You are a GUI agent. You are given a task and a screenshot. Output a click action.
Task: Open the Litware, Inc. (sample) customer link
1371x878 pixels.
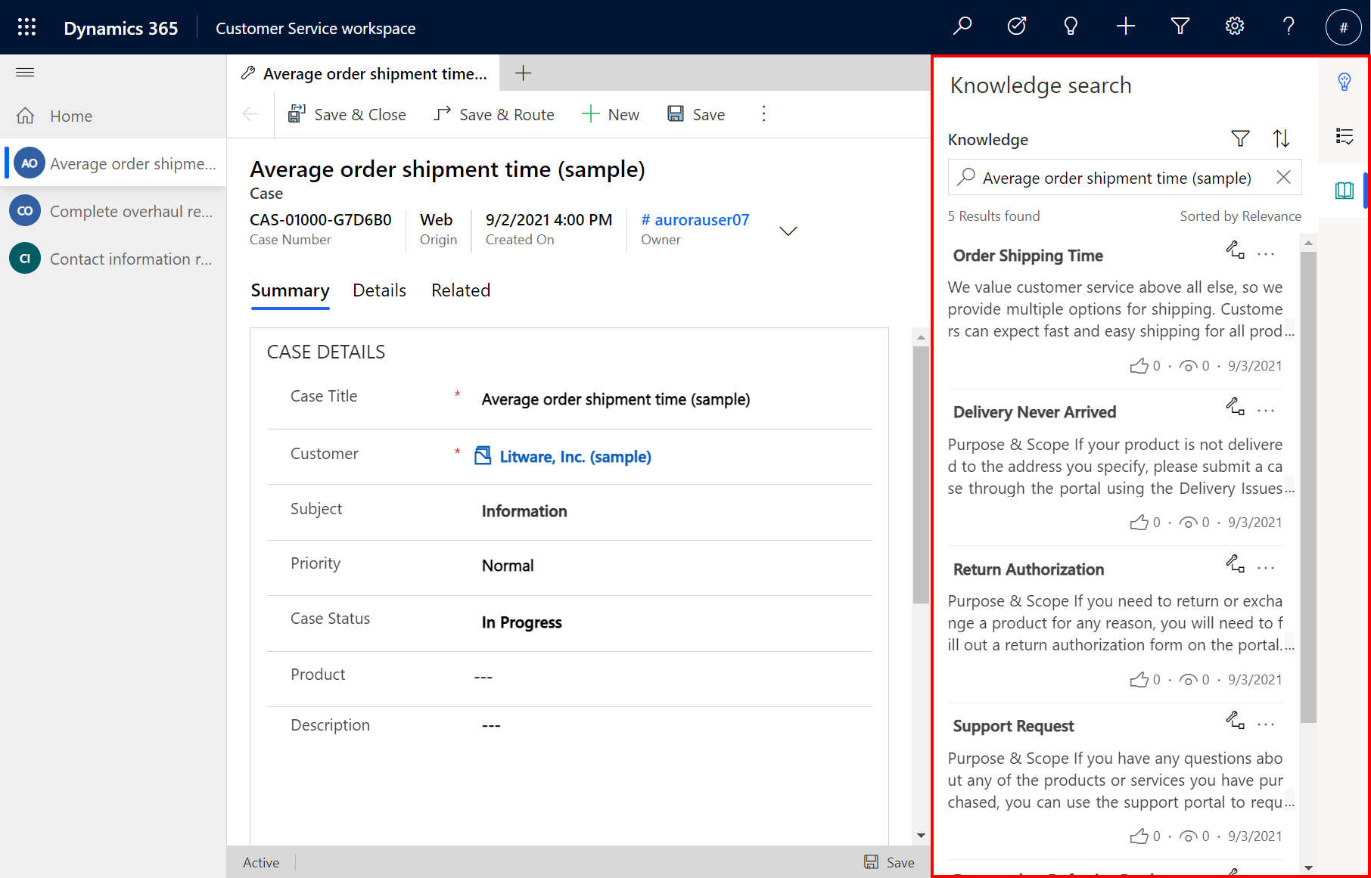575,457
